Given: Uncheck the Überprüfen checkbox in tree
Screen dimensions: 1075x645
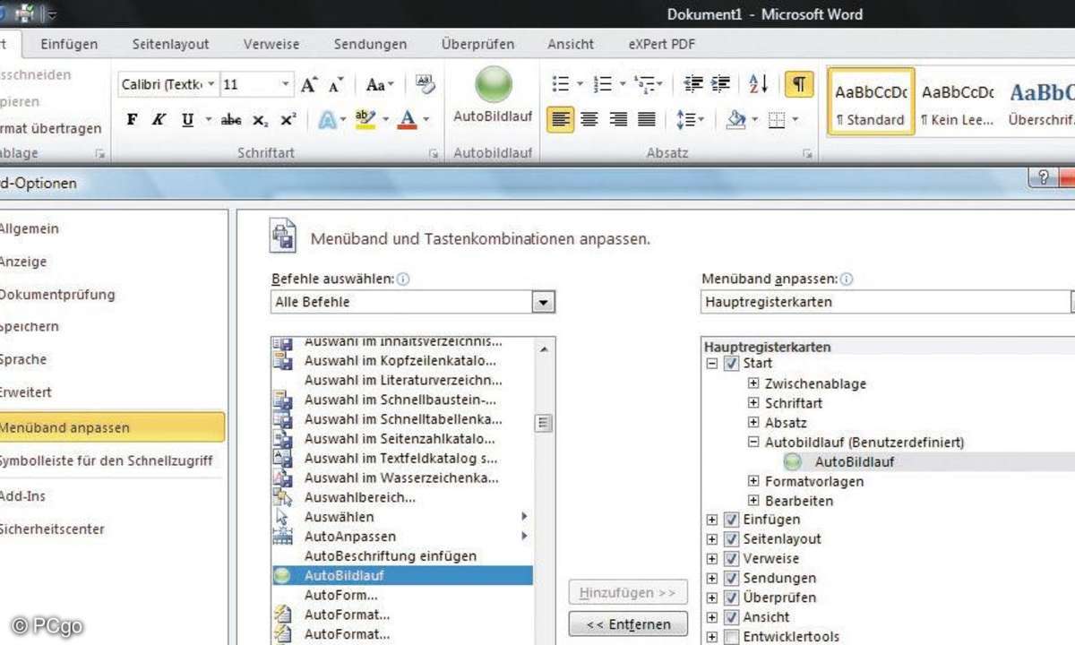Looking at the screenshot, I should point(731,598).
